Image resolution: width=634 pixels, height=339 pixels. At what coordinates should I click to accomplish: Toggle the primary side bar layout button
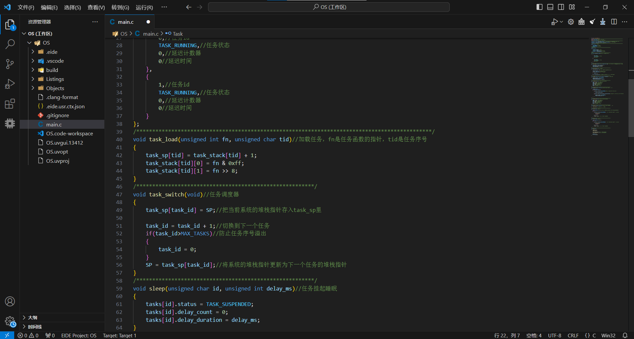tap(539, 7)
